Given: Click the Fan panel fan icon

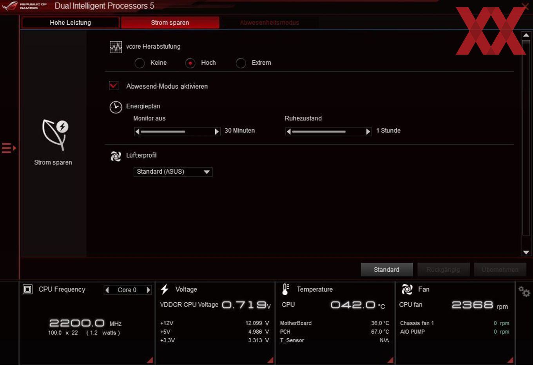Looking at the screenshot, I should pyautogui.click(x=407, y=289).
